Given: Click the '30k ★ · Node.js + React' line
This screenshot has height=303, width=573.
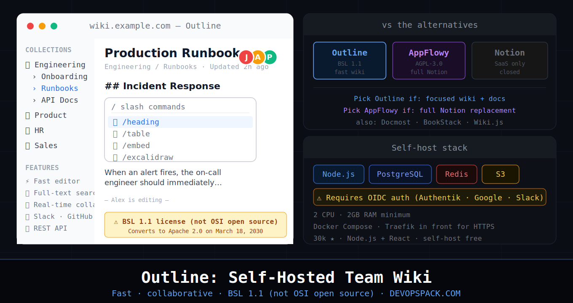Looking at the screenshot, I should (x=398, y=238).
